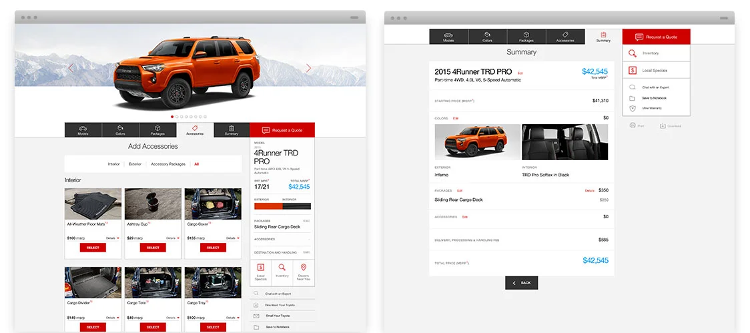Viewport: 750px width, 333px height.
Task: Click Request a Quote in Accessories window
Action: tap(282, 130)
